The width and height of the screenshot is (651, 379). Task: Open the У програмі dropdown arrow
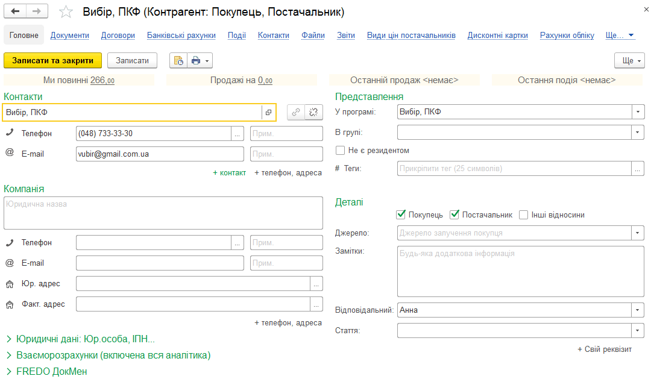[x=638, y=111]
